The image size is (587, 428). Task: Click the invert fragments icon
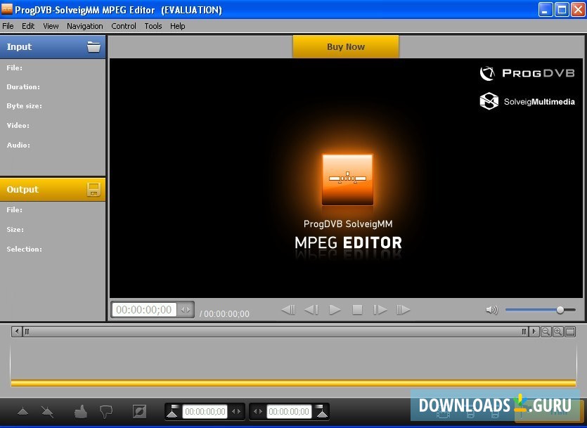140,412
